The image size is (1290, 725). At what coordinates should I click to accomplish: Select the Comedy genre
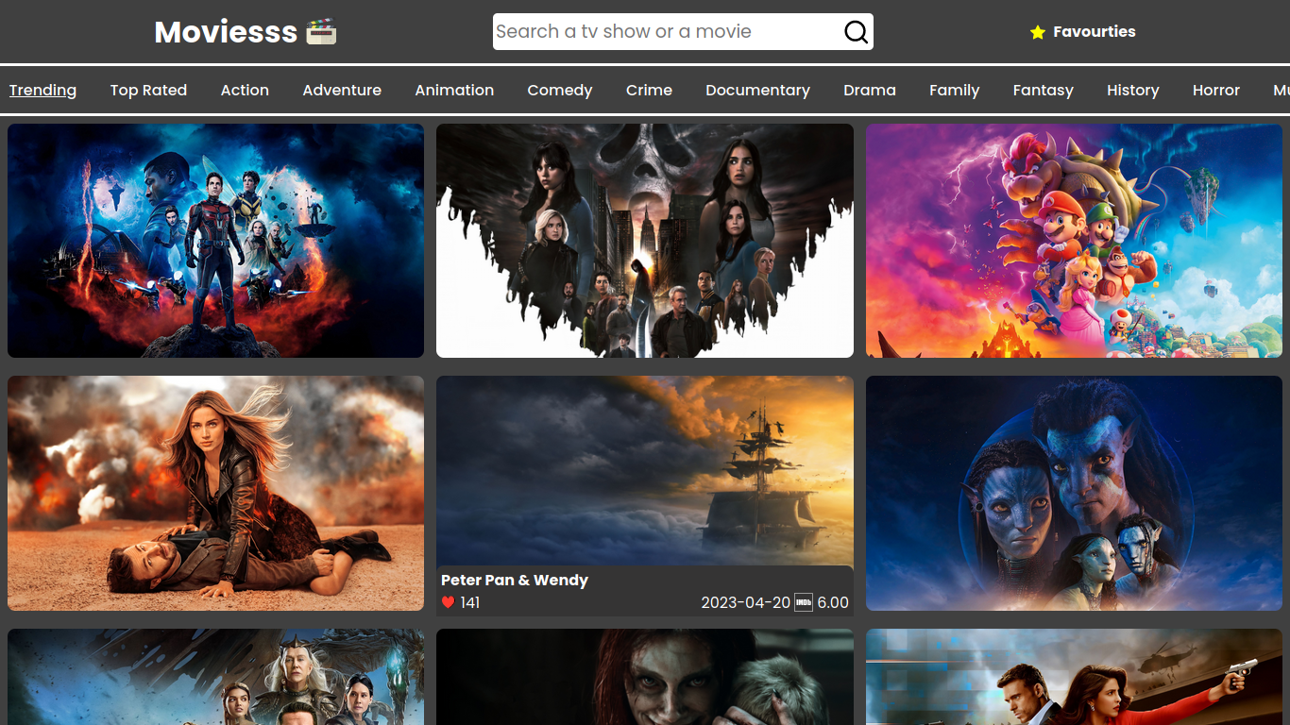[x=560, y=91]
